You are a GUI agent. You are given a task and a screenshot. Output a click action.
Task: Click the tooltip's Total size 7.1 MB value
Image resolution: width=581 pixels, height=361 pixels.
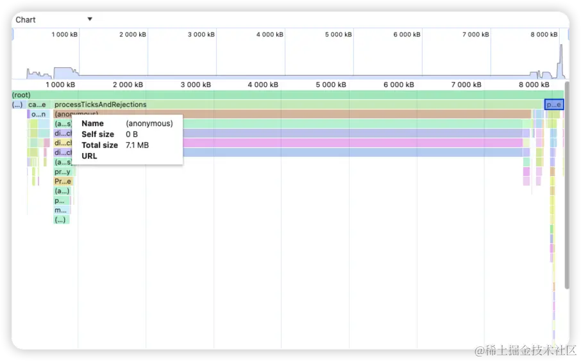pyautogui.click(x=137, y=145)
